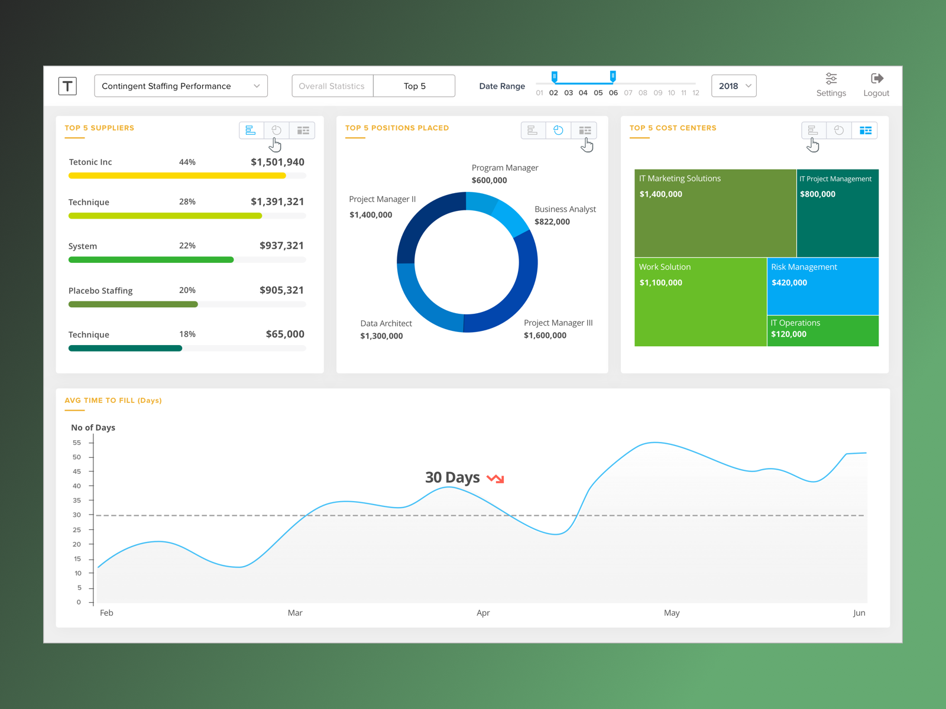Select bar chart view for Top 5 Suppliers
Screen dimensions: 946x709
tap(251, 130)
